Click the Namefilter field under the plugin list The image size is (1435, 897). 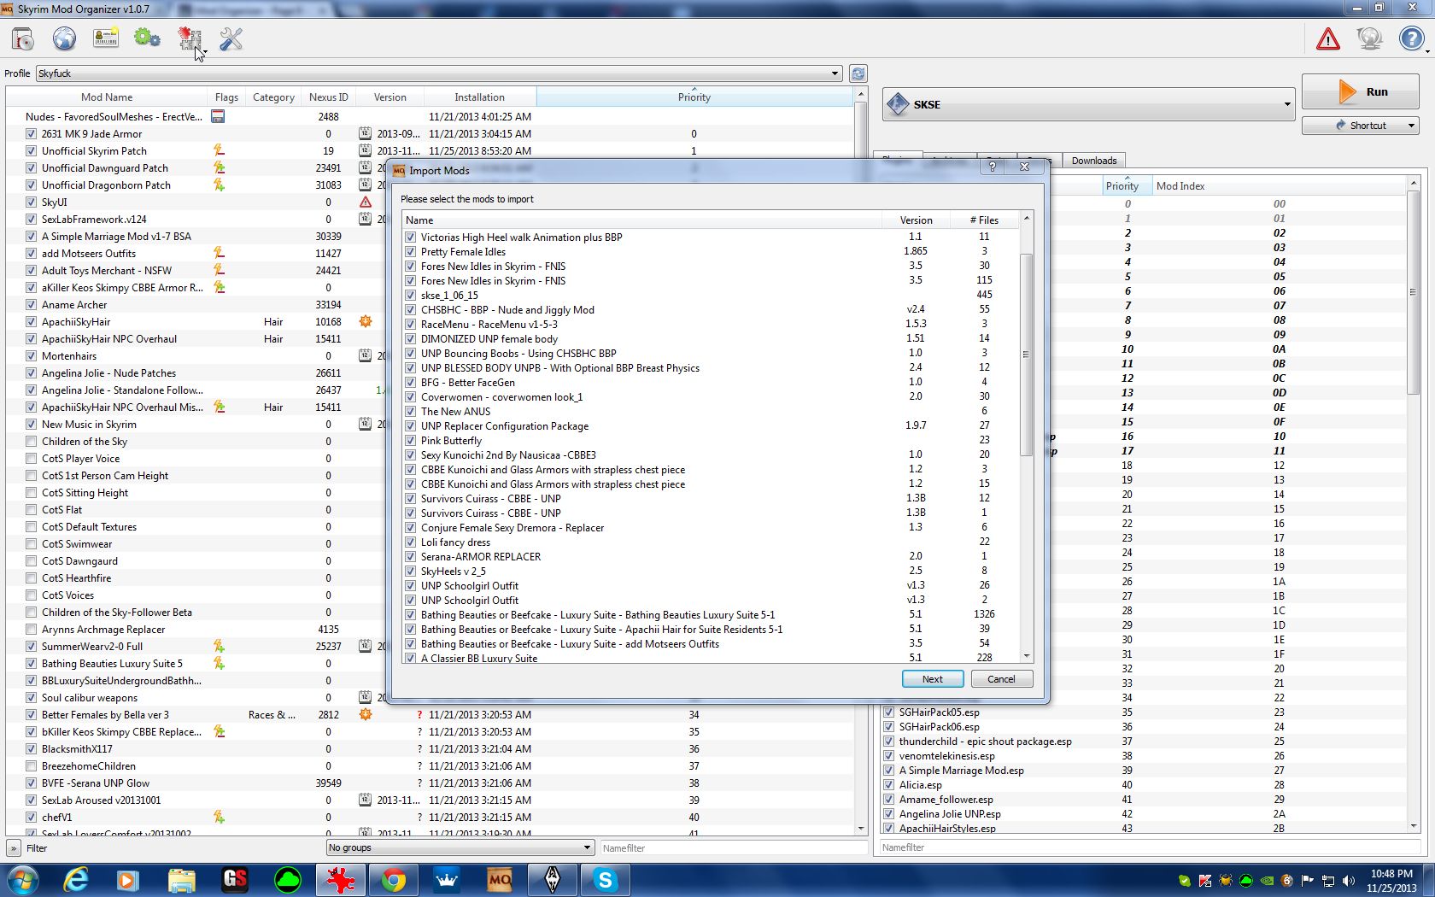coord(1152,847)
